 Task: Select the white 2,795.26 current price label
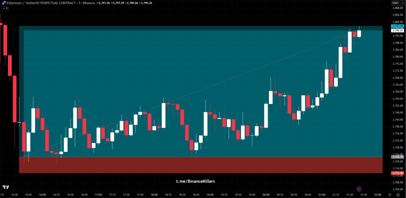tap(397, 30)
